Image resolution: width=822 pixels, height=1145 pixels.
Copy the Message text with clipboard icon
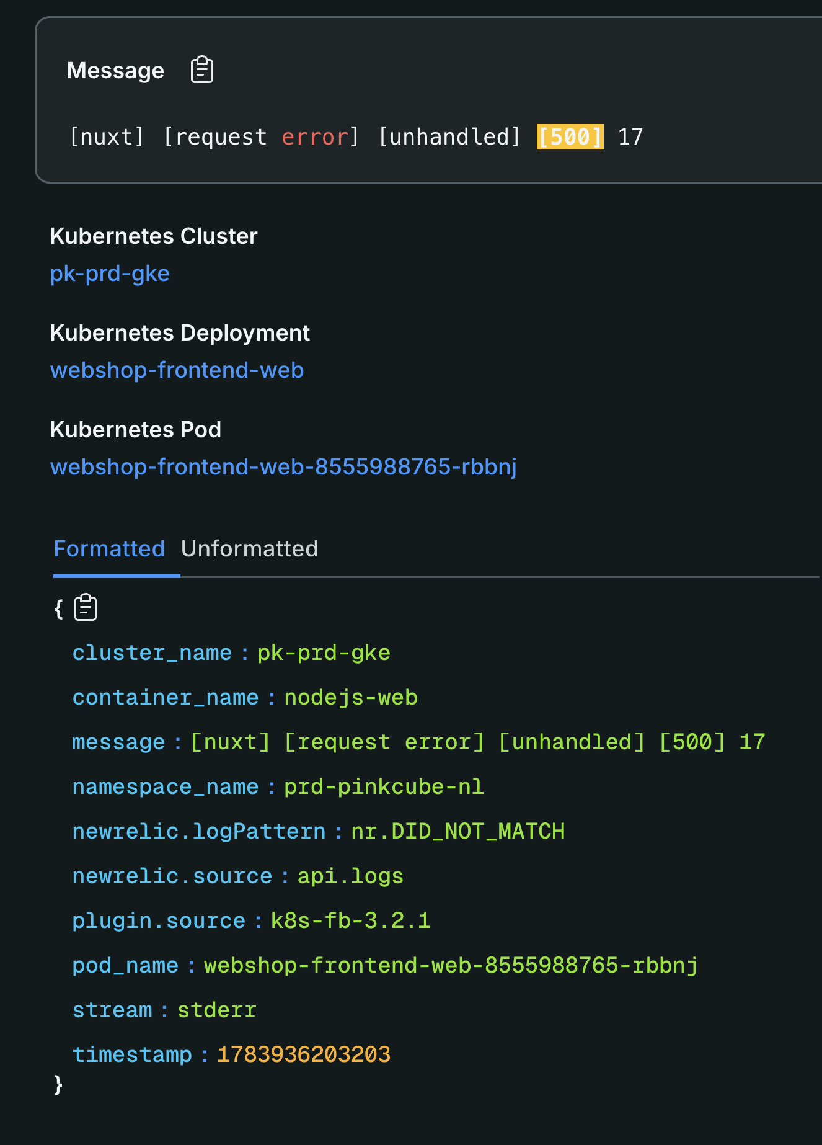202,69
